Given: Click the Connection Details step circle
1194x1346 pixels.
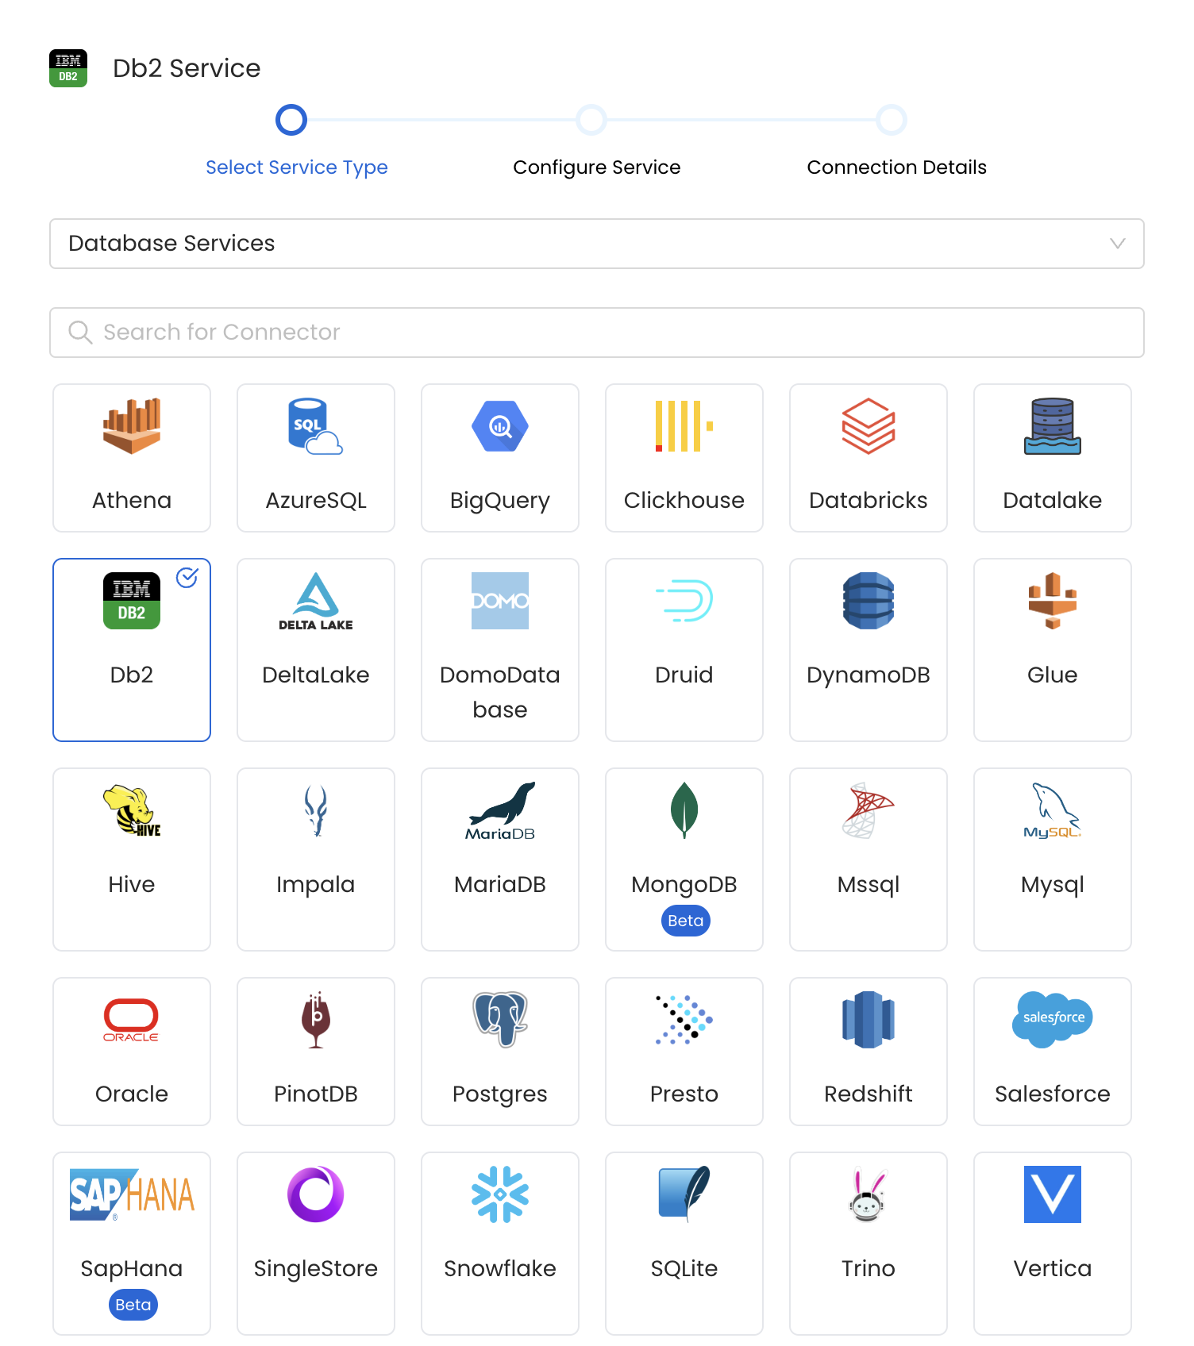Looking at the screenshot, I should (x=892, y=121).
